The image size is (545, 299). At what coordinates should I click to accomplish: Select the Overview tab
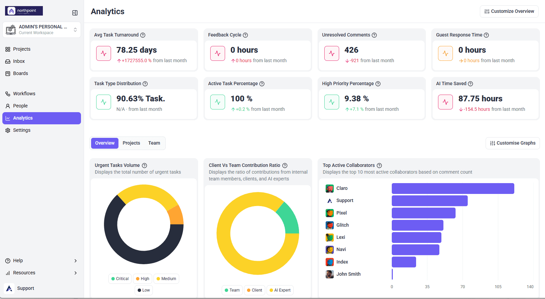[x=105, y=143]
